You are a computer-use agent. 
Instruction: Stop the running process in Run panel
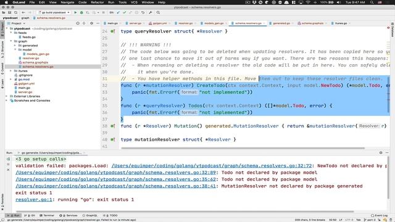tap(8, 165)
